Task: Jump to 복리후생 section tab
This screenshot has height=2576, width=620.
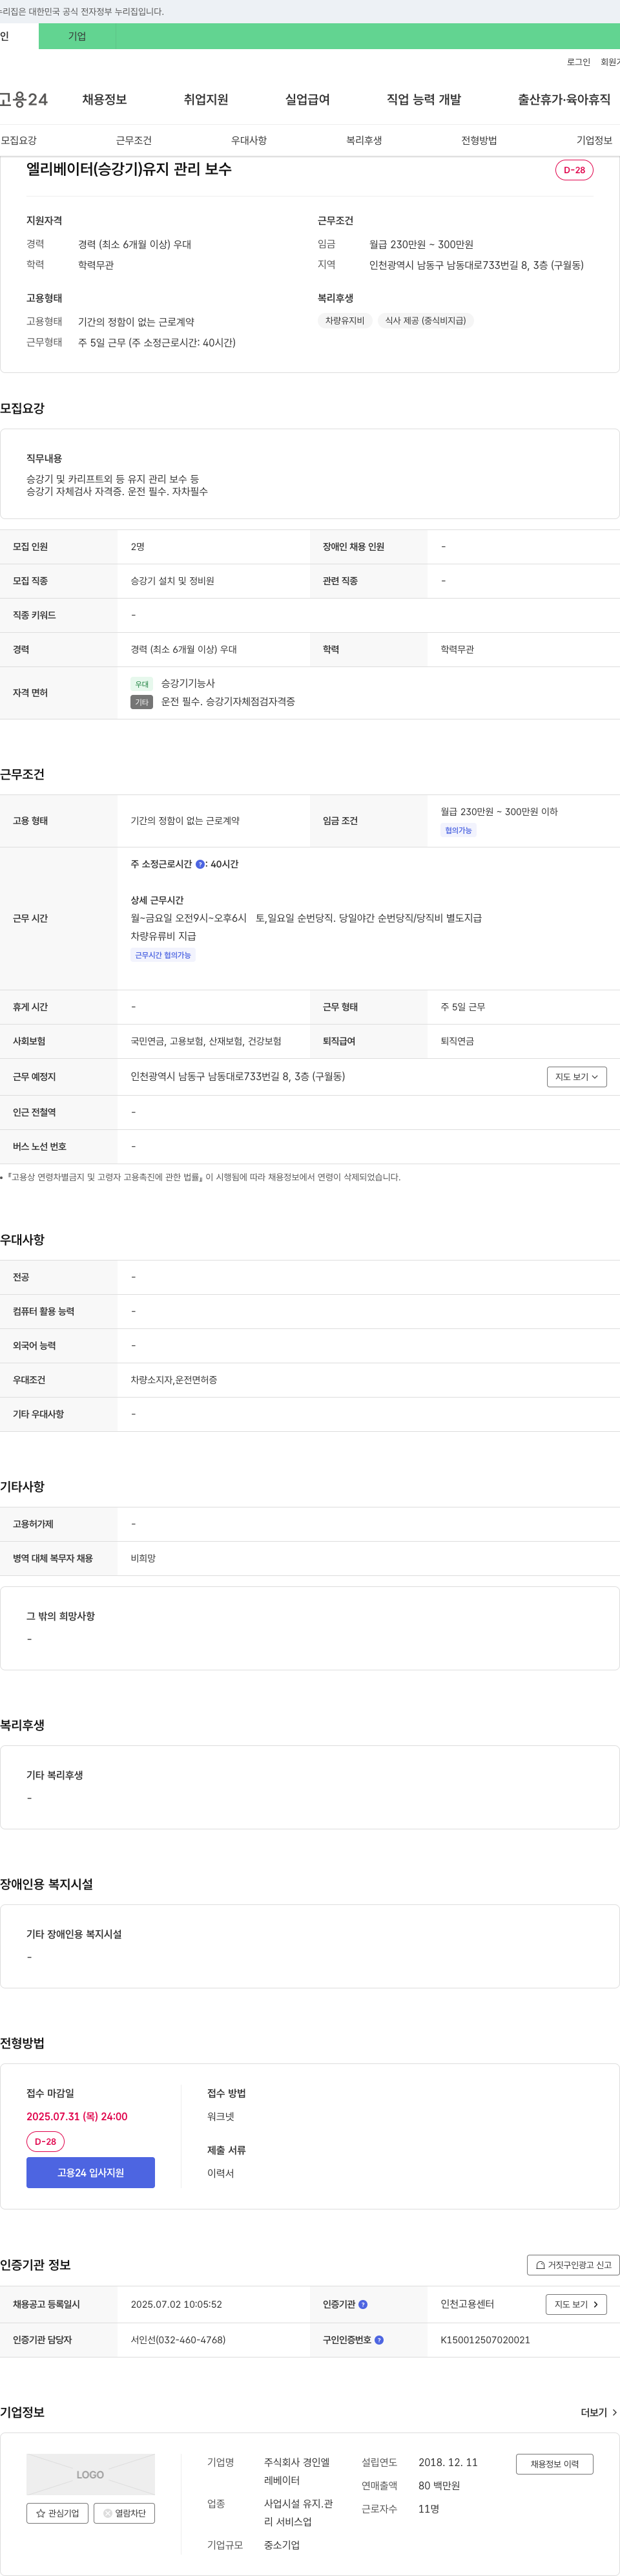Action: [x=364, y=140]
